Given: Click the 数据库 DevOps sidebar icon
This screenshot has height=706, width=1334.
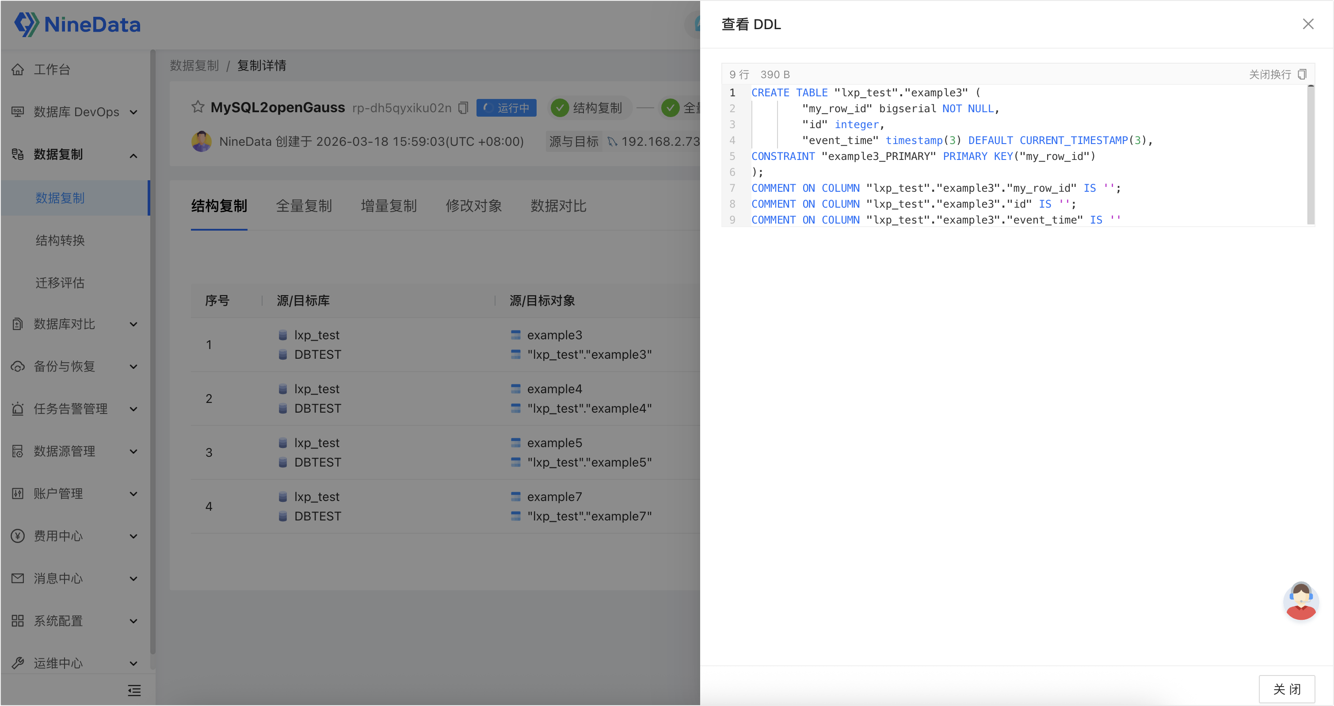Looking at the screenshot, I should tap(18, 112).
